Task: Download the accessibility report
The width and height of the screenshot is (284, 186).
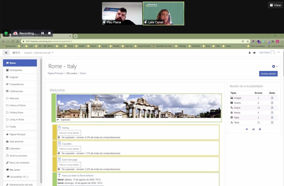Action: click(260, 129)
